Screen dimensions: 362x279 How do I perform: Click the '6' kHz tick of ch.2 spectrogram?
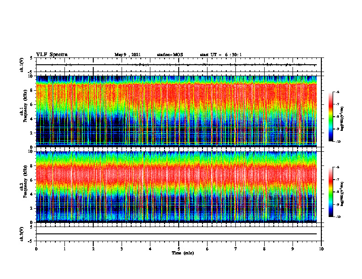click(32, 180)
